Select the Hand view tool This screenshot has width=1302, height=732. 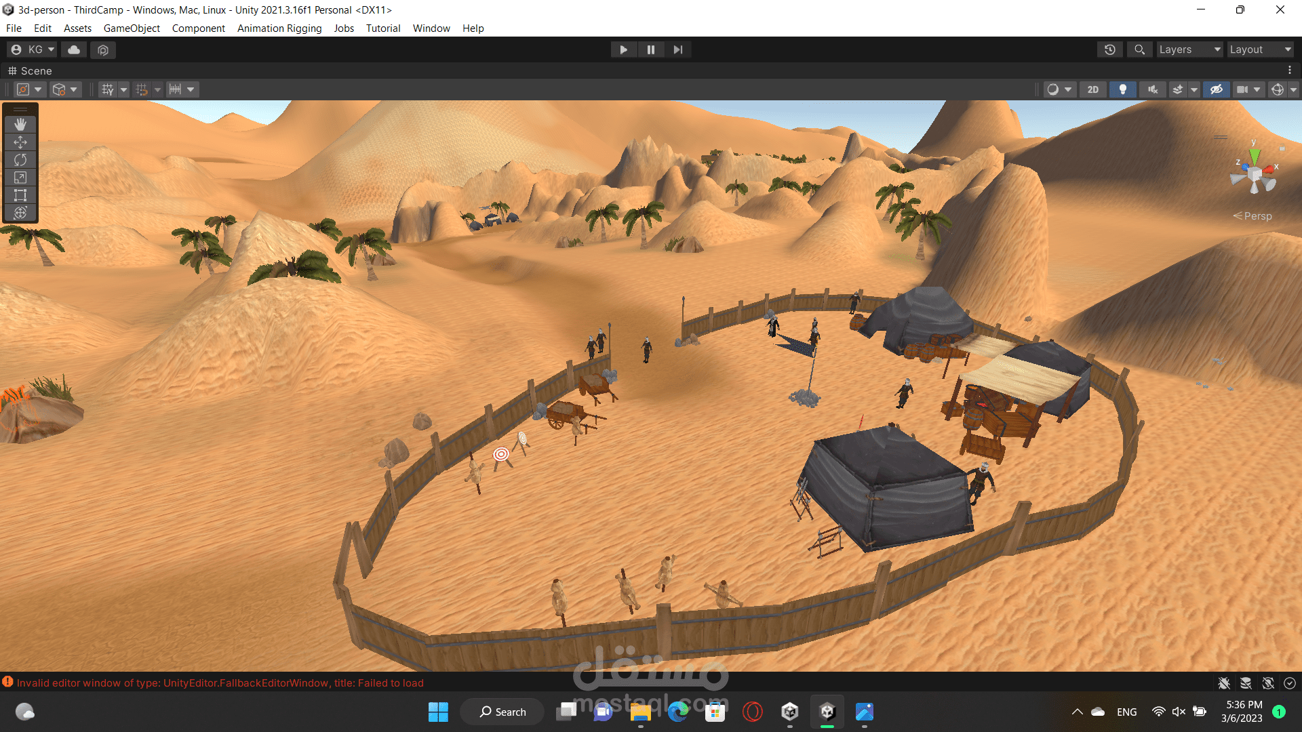point(20,124)
